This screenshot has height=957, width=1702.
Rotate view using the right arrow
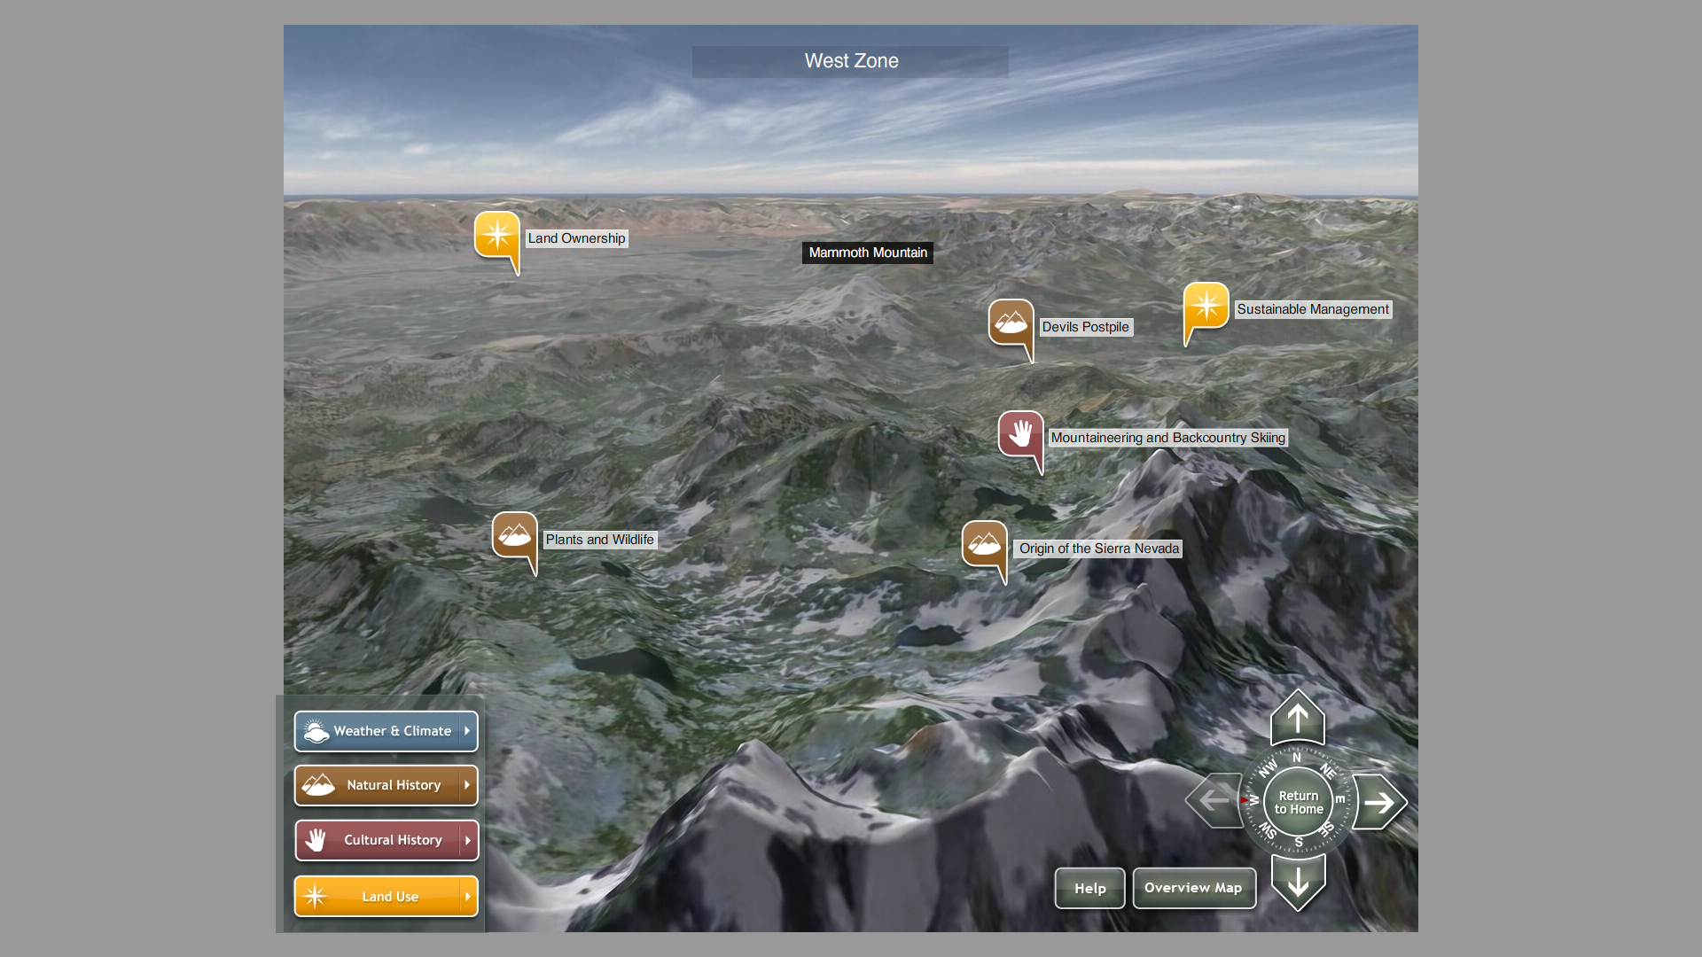(1378, 802)
